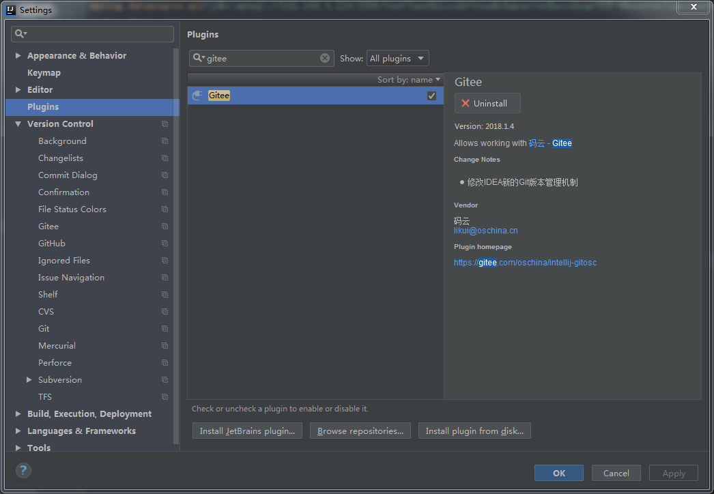
Task: Clear the gitee plugin search text
Action: click(325, 58)
